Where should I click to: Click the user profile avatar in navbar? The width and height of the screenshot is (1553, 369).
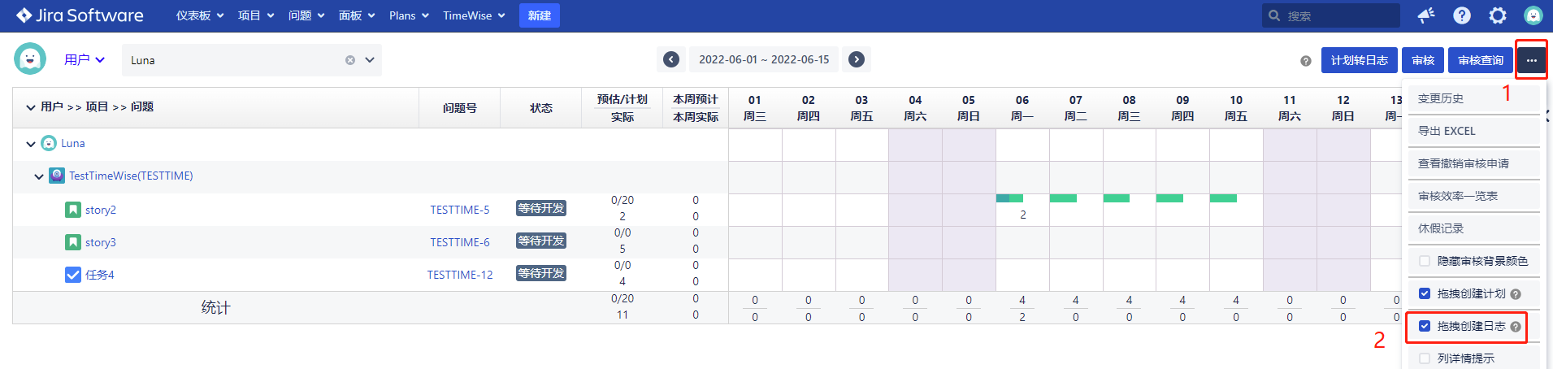[1533, 15]
